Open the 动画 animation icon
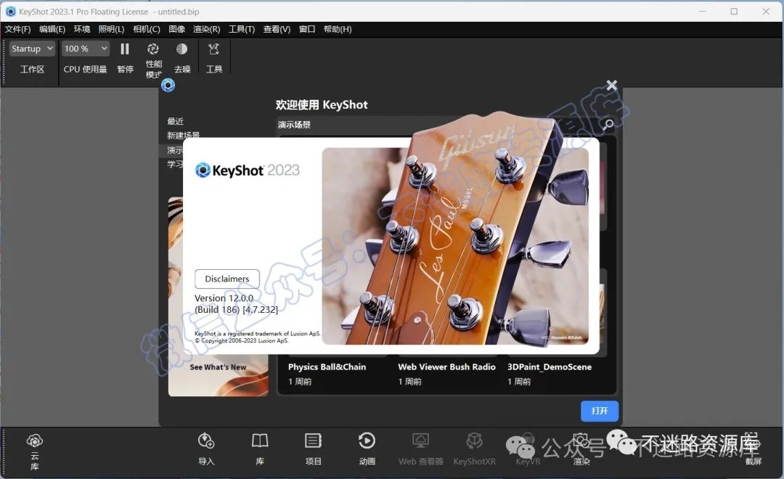This screenshot has width=784, height=479. click(x=367, y=441)
